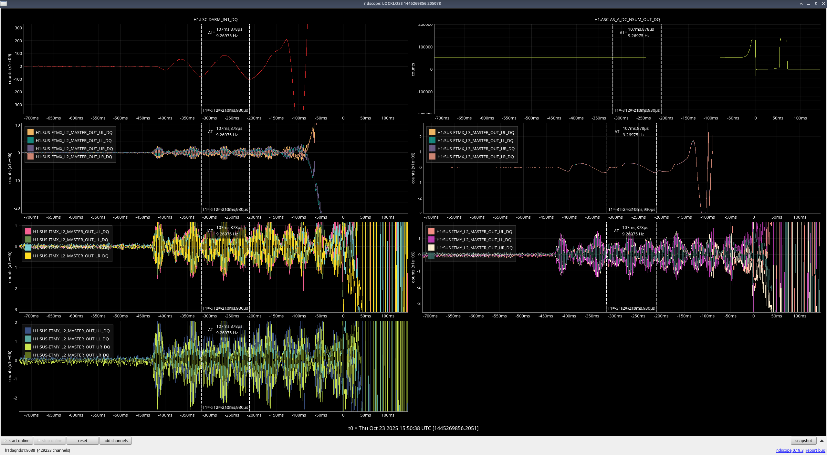Follow the report bug link
827x455 pixels.
tap(815, 450)
